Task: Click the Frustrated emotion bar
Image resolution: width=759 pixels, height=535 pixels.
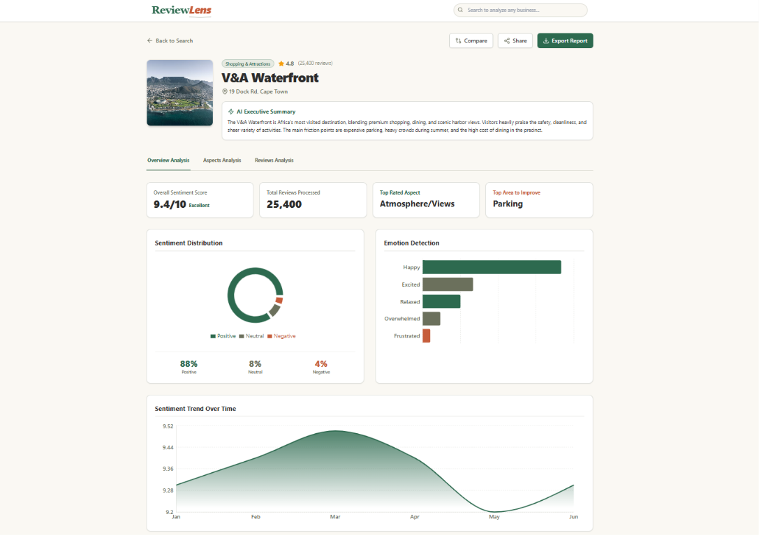Action: pyautogui.click(x=427, y=336)
